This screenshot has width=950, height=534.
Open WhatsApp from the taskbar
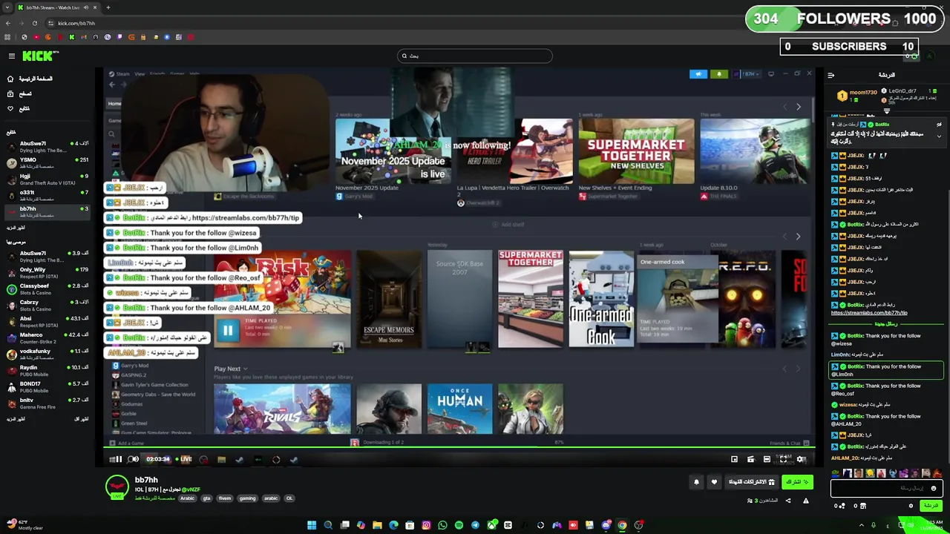point(442,526)
